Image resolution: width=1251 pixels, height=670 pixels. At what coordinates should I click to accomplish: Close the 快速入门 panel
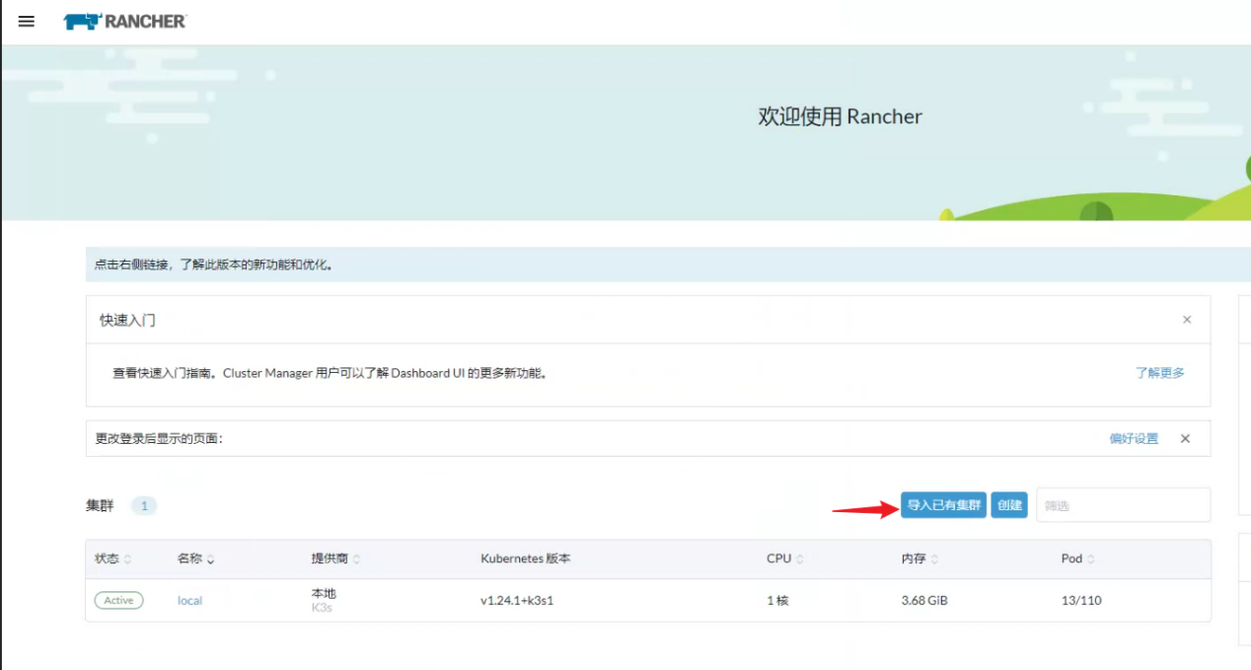1187,320
